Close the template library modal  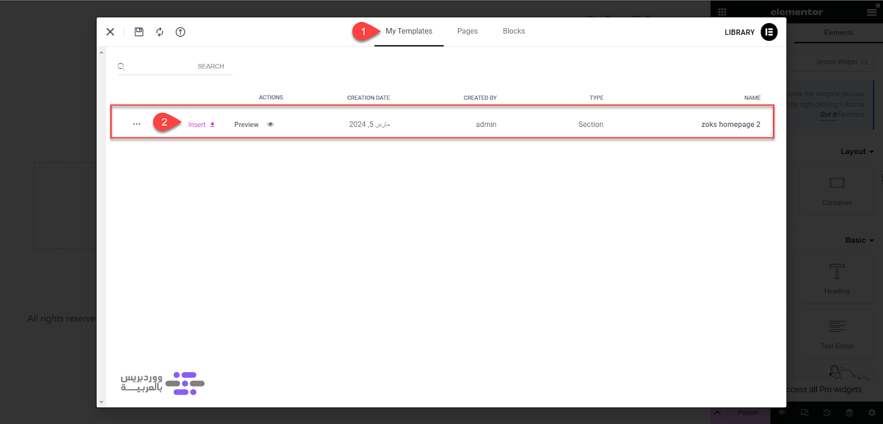tap(110, 32)
